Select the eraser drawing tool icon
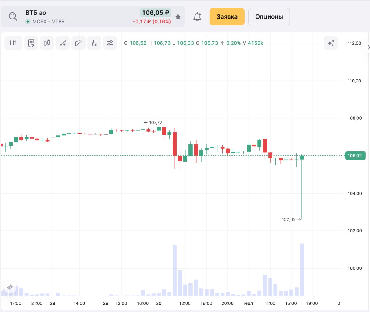Screen dimensions: 370x312 [78, 43]
